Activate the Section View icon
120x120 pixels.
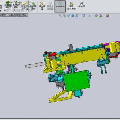click(73, 16)
